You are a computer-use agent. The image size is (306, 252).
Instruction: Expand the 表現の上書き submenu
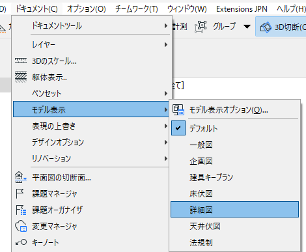click(x=91, y=126)
